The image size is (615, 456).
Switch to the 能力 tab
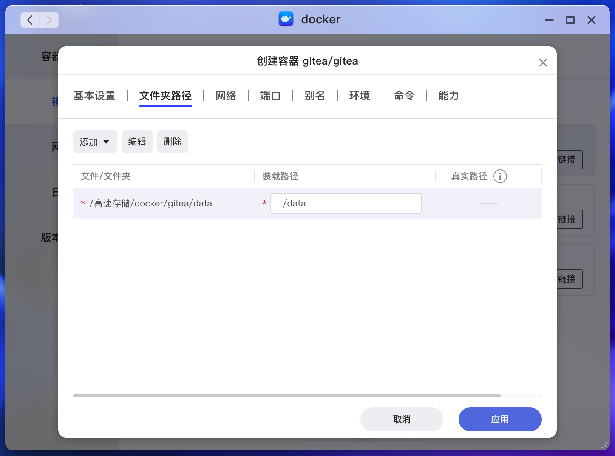449,96
